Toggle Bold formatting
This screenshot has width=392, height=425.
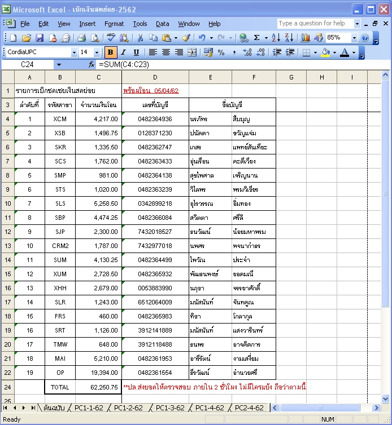111,52
